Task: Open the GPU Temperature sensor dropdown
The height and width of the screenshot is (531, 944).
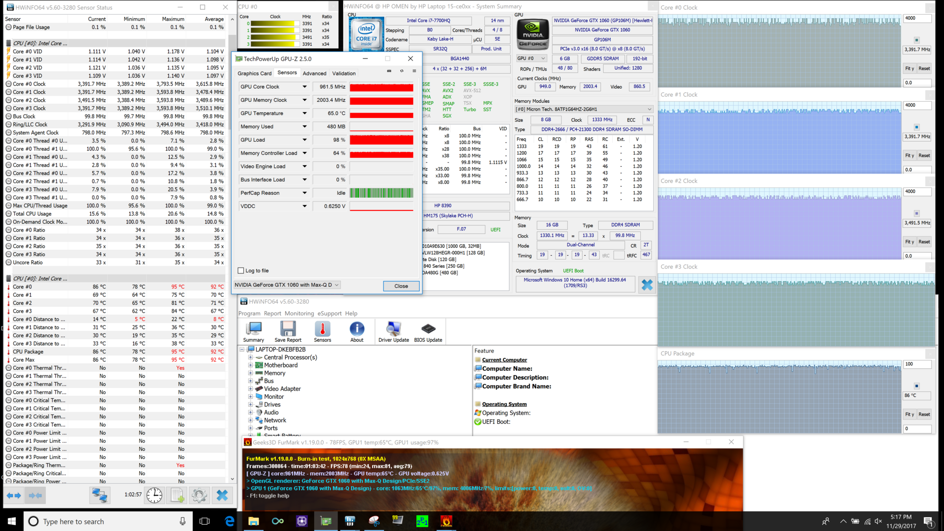Action: (304, 113)
